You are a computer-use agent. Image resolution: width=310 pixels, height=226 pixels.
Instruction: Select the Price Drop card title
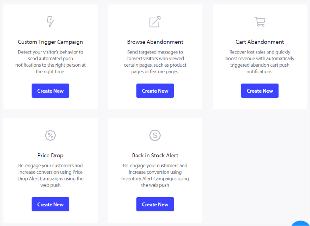pos(50,155)
